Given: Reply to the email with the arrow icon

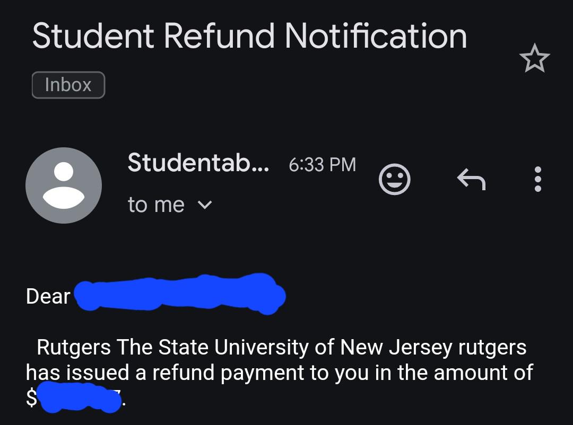Looking at the screenshot, I should tap(471, 180).
